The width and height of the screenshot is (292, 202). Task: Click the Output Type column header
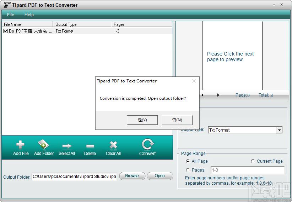point(82,24)
